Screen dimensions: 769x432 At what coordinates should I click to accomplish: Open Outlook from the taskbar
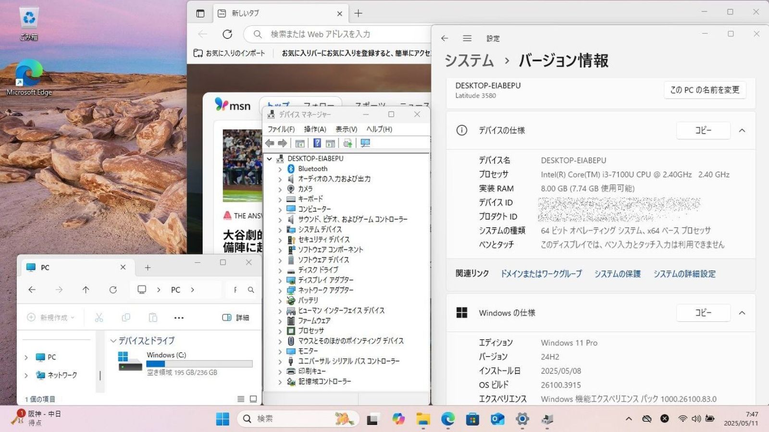pyautogui.click(x=497, y=419)
